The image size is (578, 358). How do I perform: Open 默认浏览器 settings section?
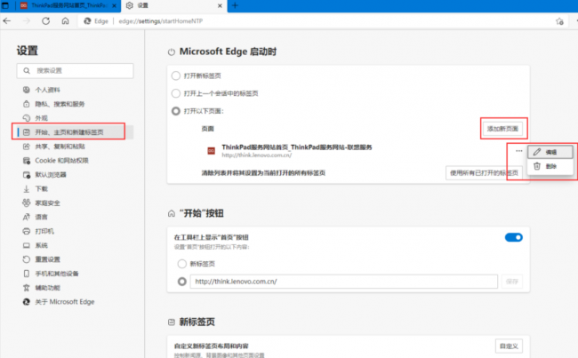(x=44, y=175)
